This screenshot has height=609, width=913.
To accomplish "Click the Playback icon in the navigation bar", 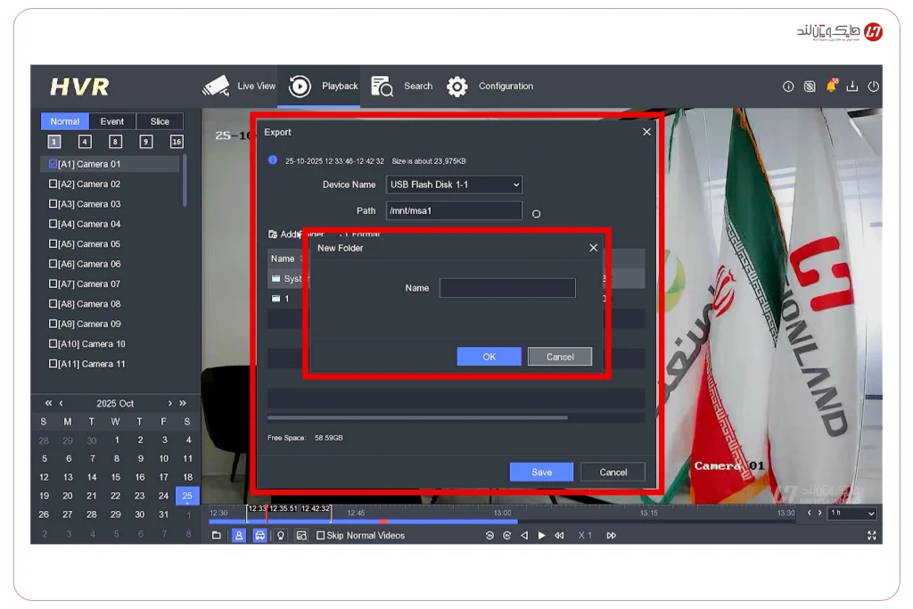I will point(301,86).
